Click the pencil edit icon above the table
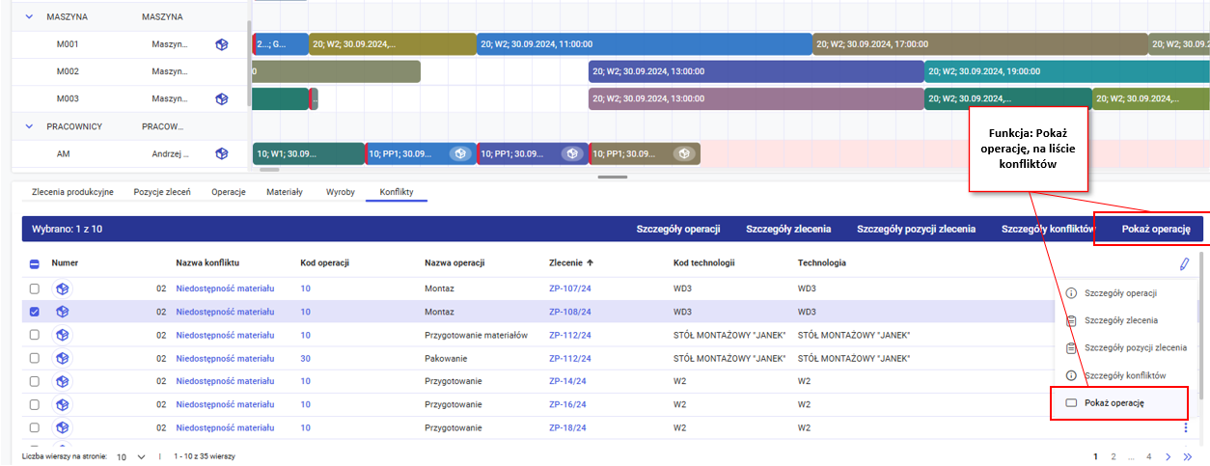 pyautogui.click(x=1184, y=263)
